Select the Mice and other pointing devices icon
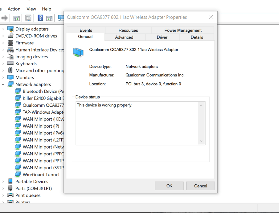Screen dimensions: 279x213 click(x=10, y=70)
